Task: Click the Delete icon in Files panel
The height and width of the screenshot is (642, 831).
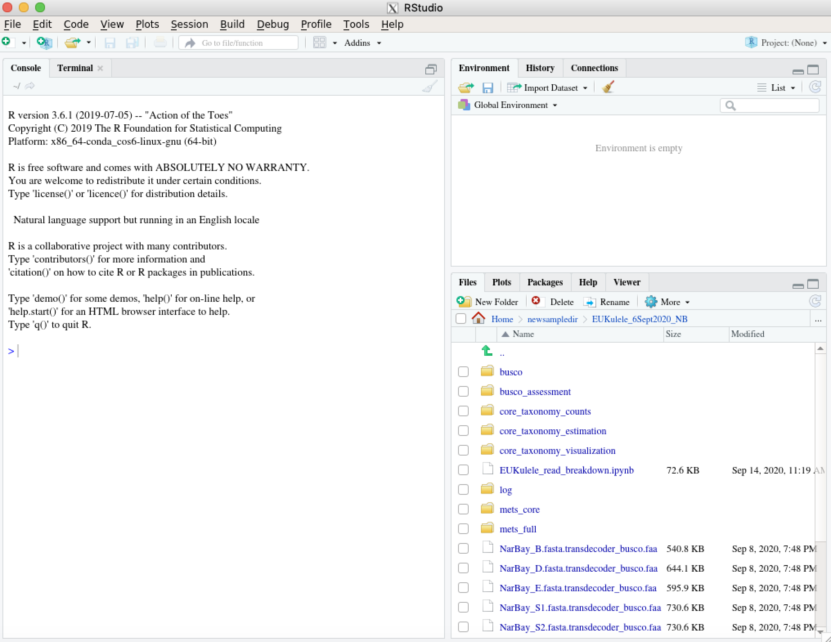Action: point(536,301)
